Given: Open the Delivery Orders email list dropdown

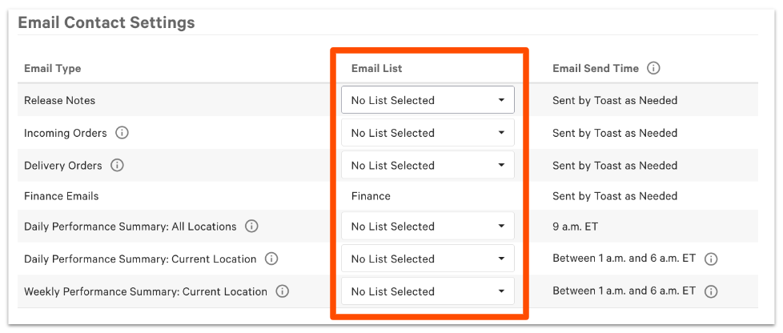Looking at the screenshot, I should [x=428, y=166].
